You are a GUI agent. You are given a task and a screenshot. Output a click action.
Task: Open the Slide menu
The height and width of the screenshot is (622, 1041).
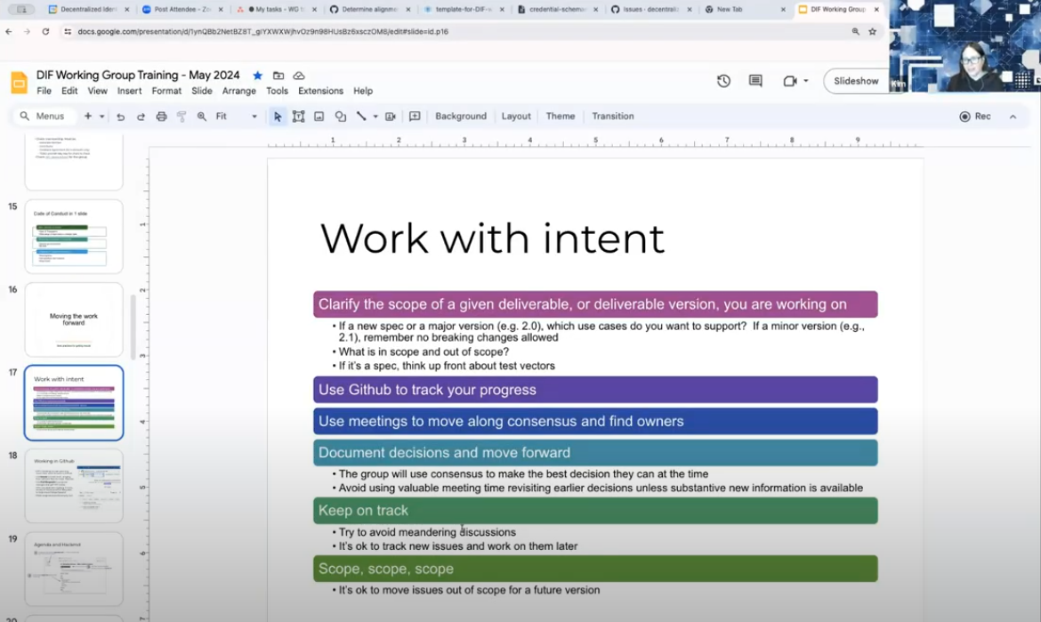pyautogui.click(x=202, y=91)
